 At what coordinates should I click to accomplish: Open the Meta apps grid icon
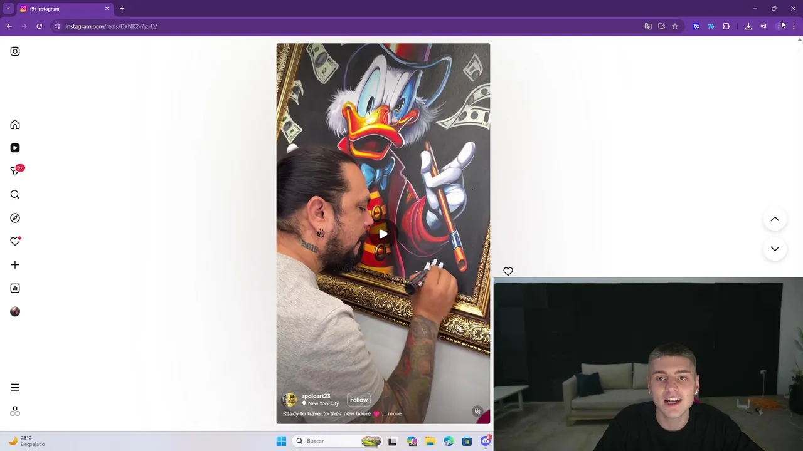15,412
